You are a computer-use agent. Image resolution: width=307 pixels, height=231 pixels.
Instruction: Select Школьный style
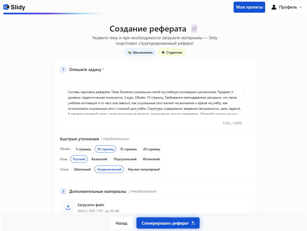(82, 169)
